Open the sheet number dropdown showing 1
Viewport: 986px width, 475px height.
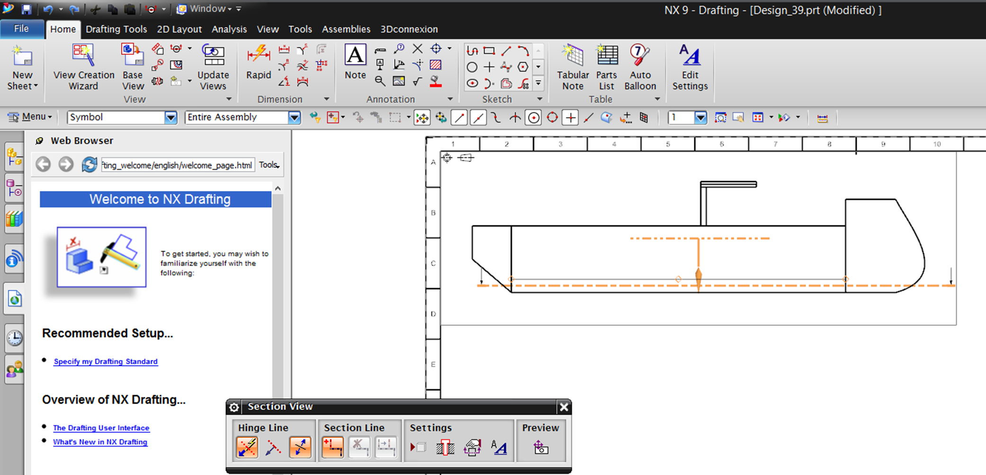pos(700,117)
